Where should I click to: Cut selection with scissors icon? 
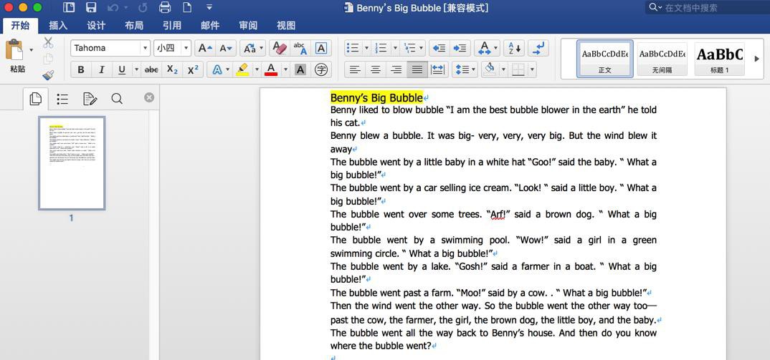click(x=47, y=43)
